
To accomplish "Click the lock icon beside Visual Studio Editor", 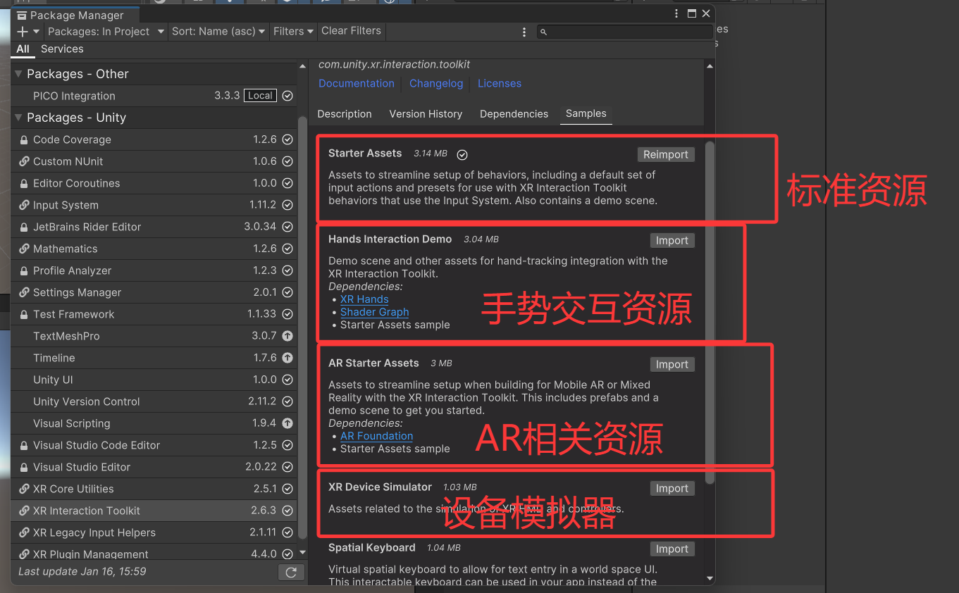I will tap(24, 468).
